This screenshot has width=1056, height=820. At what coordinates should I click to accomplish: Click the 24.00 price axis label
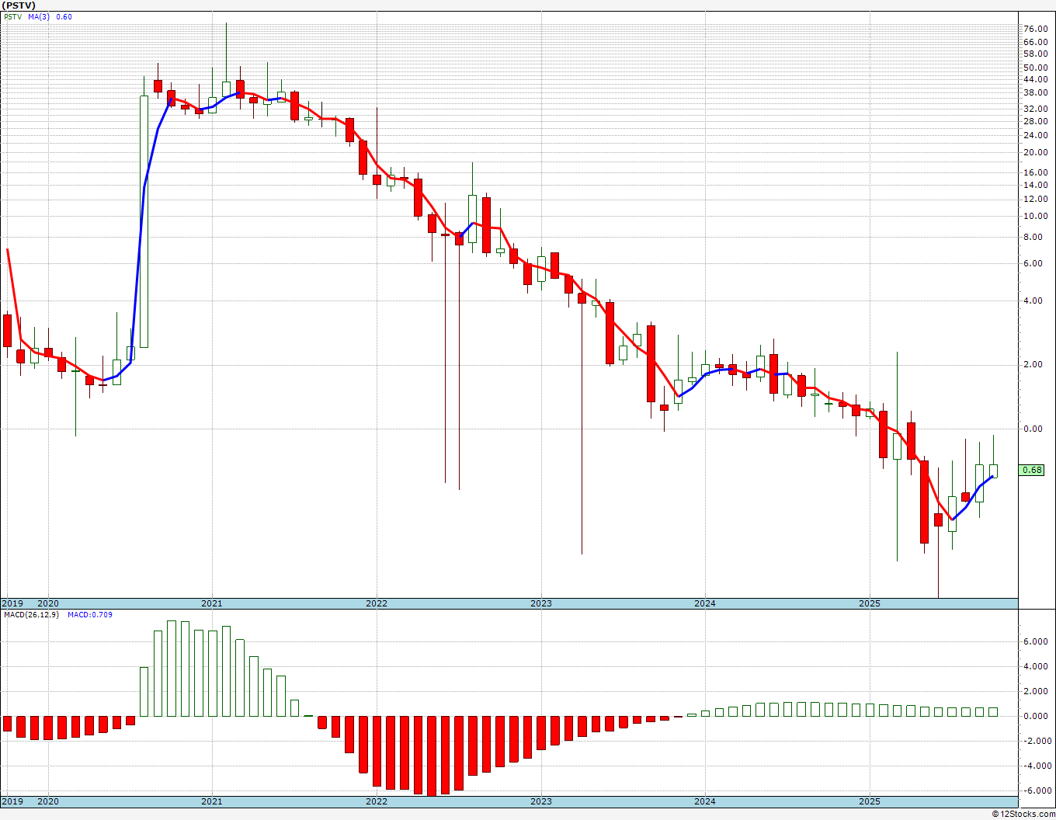(1037, 135)
